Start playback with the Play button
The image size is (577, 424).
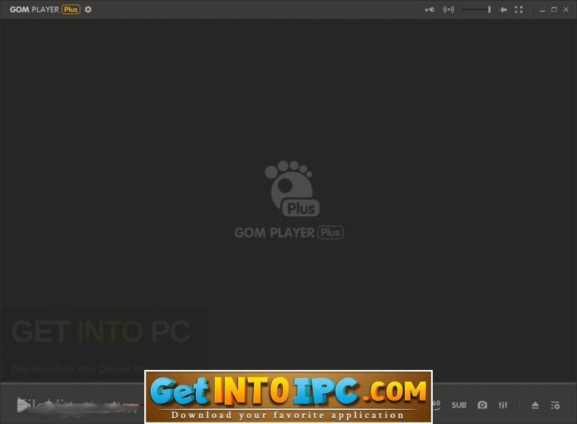click(x=22, y=405)
